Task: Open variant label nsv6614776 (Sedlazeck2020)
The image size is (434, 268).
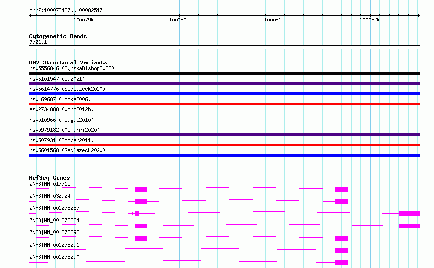Action: (x=67, y=89)
